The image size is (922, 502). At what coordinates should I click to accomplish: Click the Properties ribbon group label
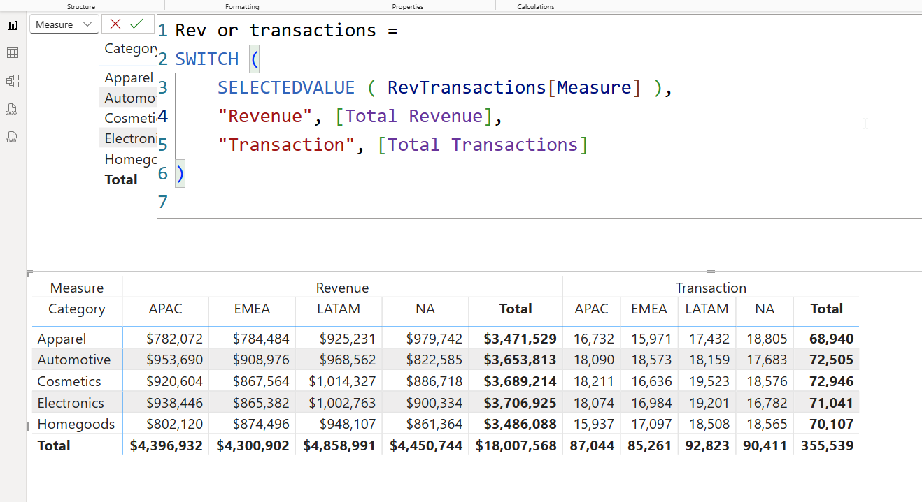click(x=408, y=6)
